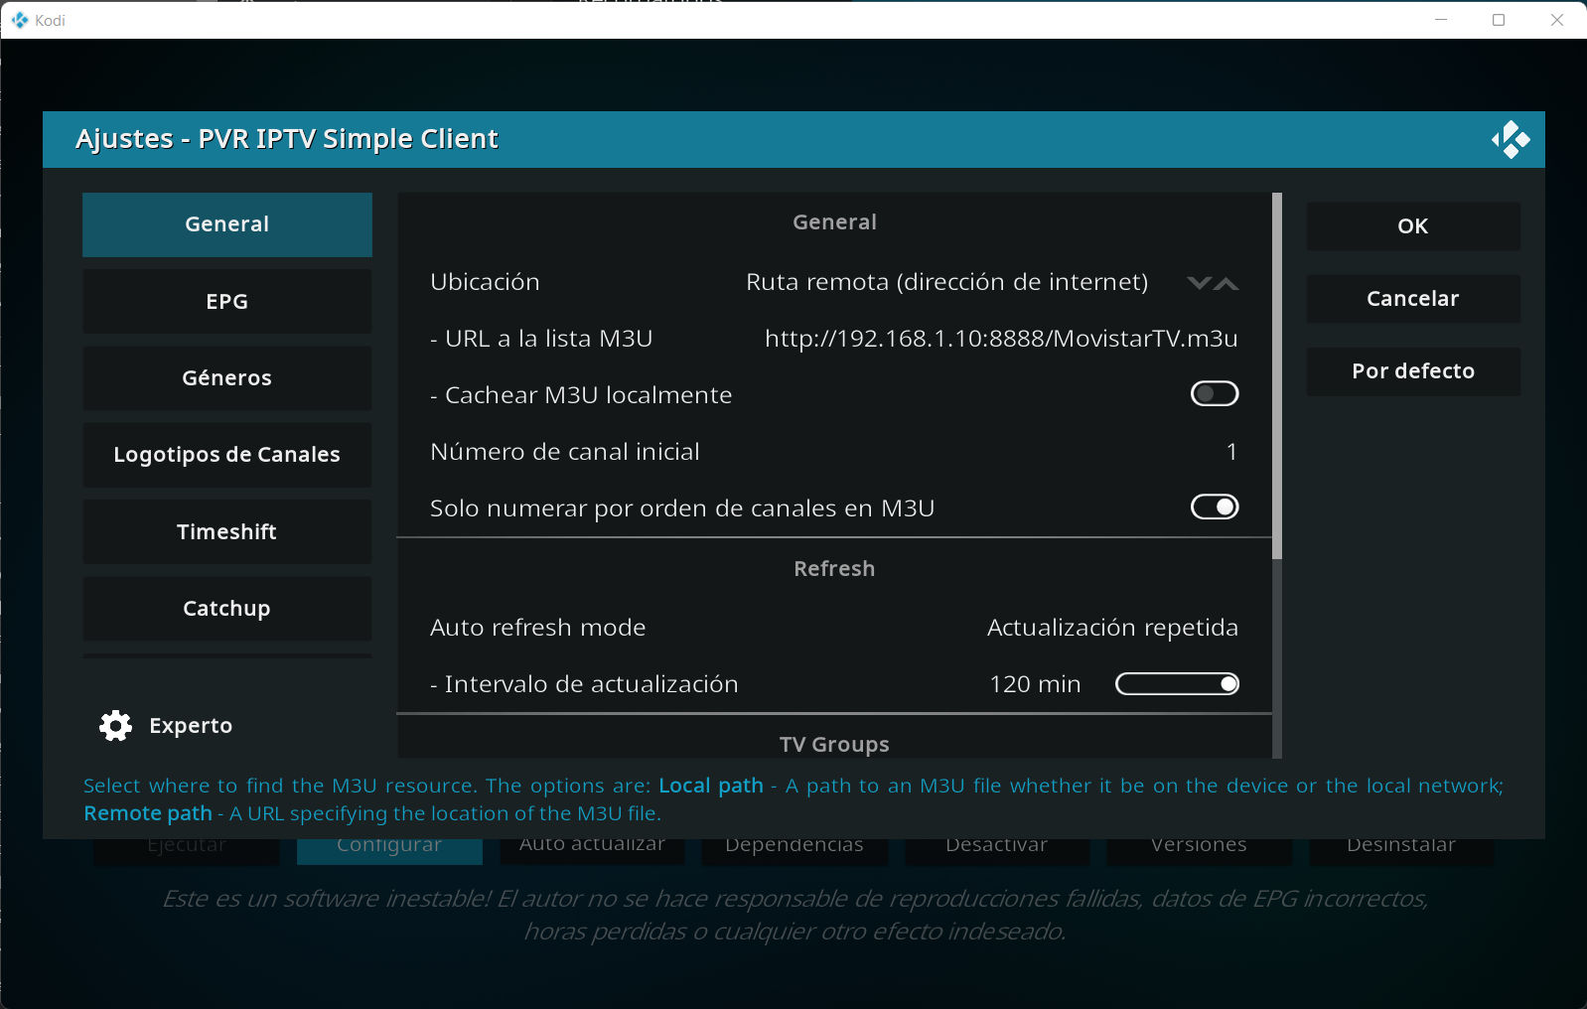1587x1009 pixels.
Task: Open the EPG settings category
Action: coord(227,302)
